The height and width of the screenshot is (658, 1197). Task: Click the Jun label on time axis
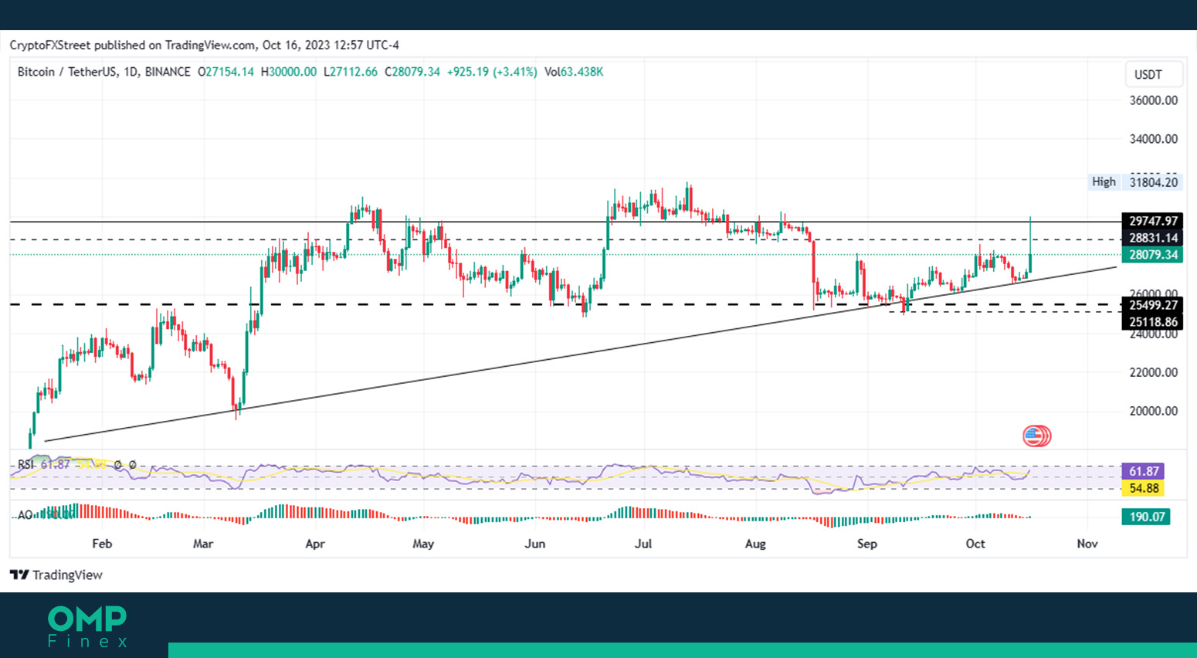535,544
